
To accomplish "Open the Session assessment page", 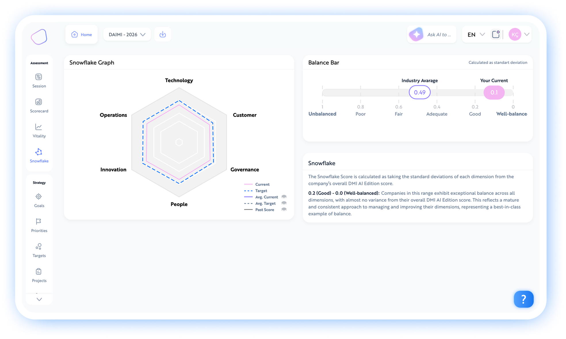I will pos(39,80).
